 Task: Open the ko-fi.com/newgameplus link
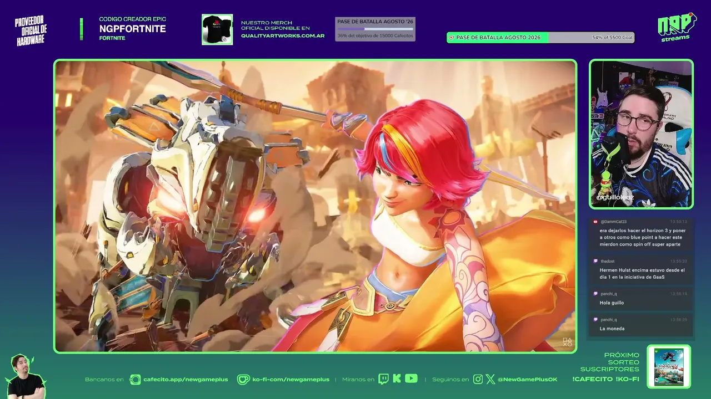(291, 380)
